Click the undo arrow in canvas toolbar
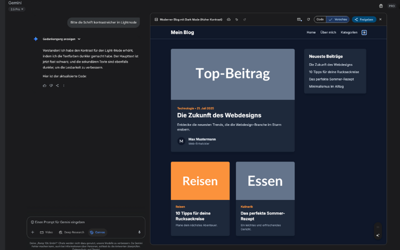Image resolution: width=400 pixels, height=250 pixels. pos(236,19)
